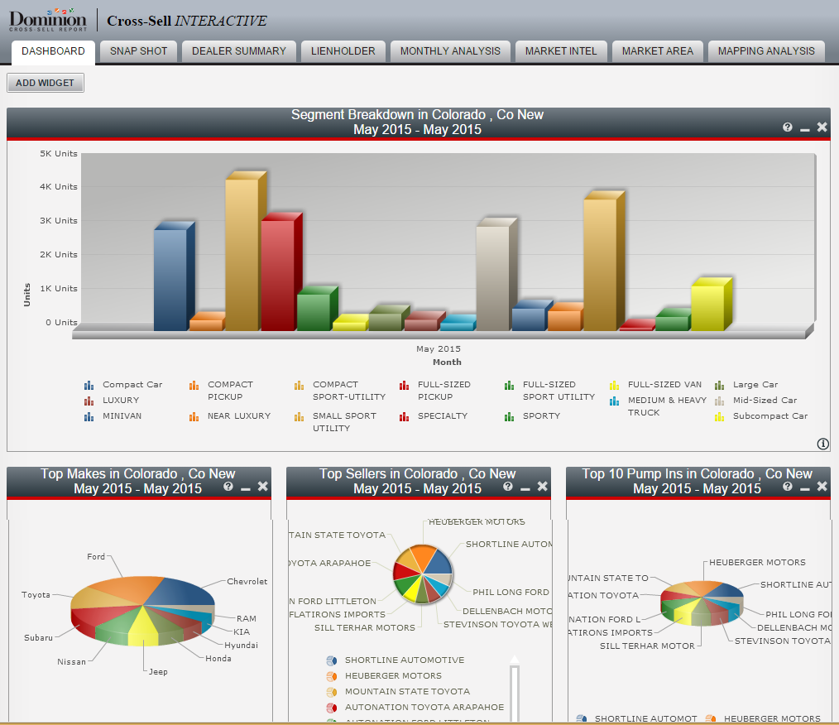The image size is (839, 725).
Task: Select the Toyota label in Top Makes
Action: click(x=36, y=594)
